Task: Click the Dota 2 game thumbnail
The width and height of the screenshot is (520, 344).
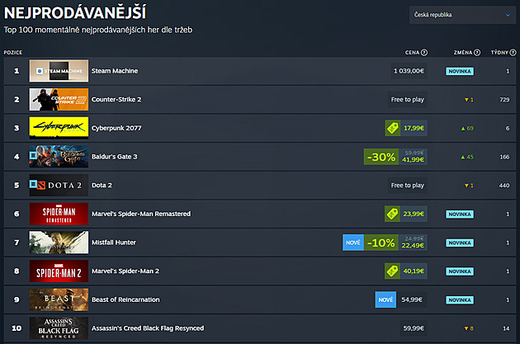Action: [59, 186]
